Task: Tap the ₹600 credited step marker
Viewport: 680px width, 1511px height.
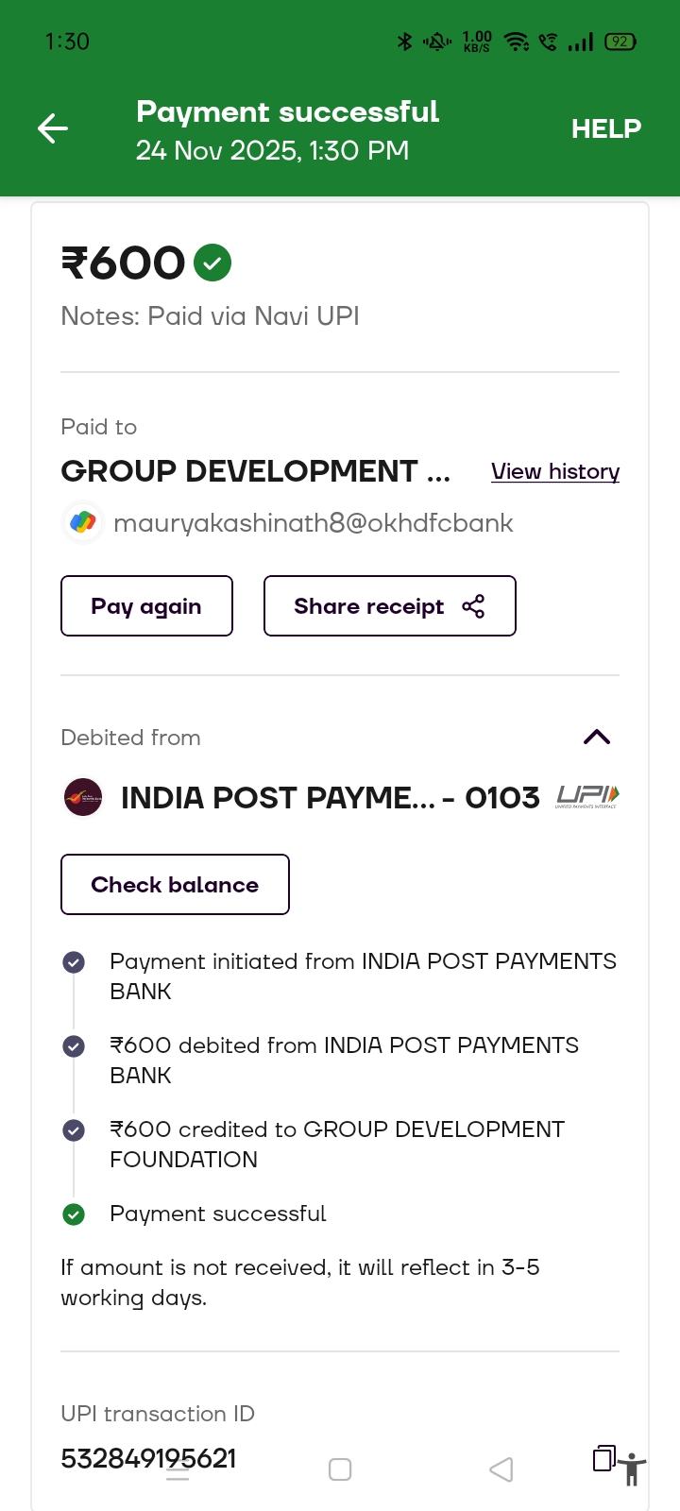Action: [74, 1130]
